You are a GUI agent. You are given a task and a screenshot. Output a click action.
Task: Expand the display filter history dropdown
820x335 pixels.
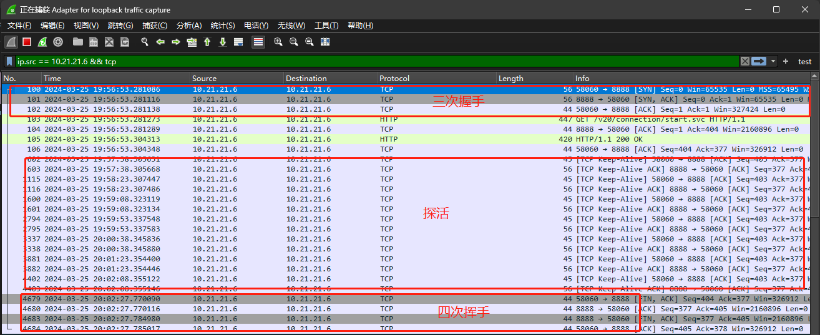(x=774, y=61)
